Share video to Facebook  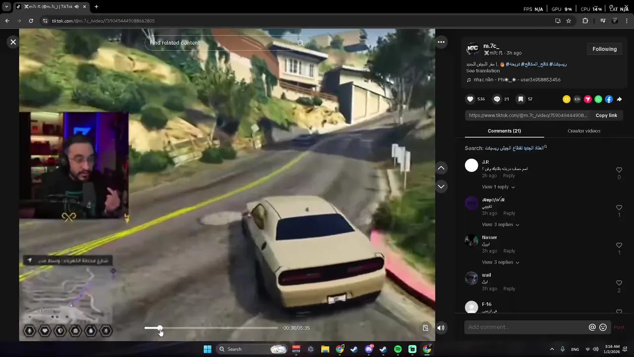pos(609,99)
